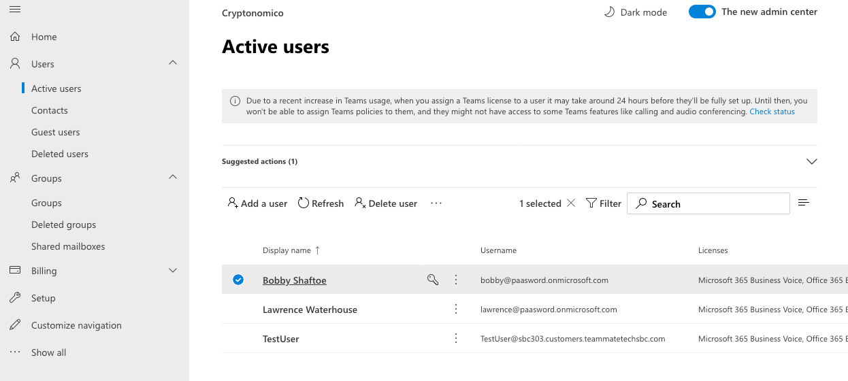Open TestUser user details
This screenshot has width=848, height=381.
point(281,339)
